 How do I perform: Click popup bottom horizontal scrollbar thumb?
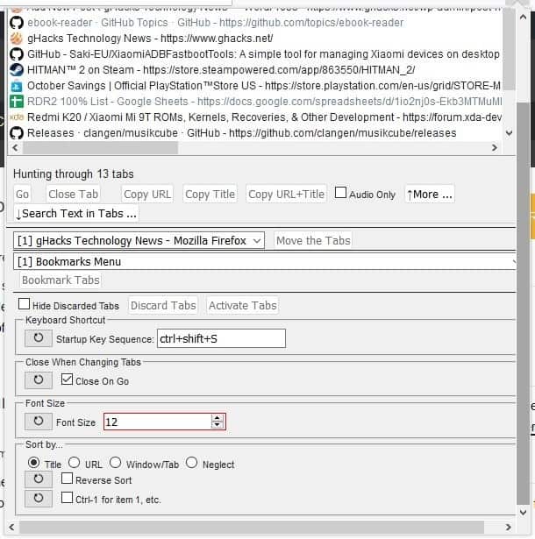(252, 528)
